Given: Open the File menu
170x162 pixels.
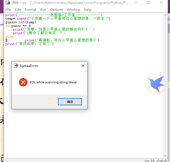Looking at the screenshot, I should pyautogui.click(x=8, y=9).
